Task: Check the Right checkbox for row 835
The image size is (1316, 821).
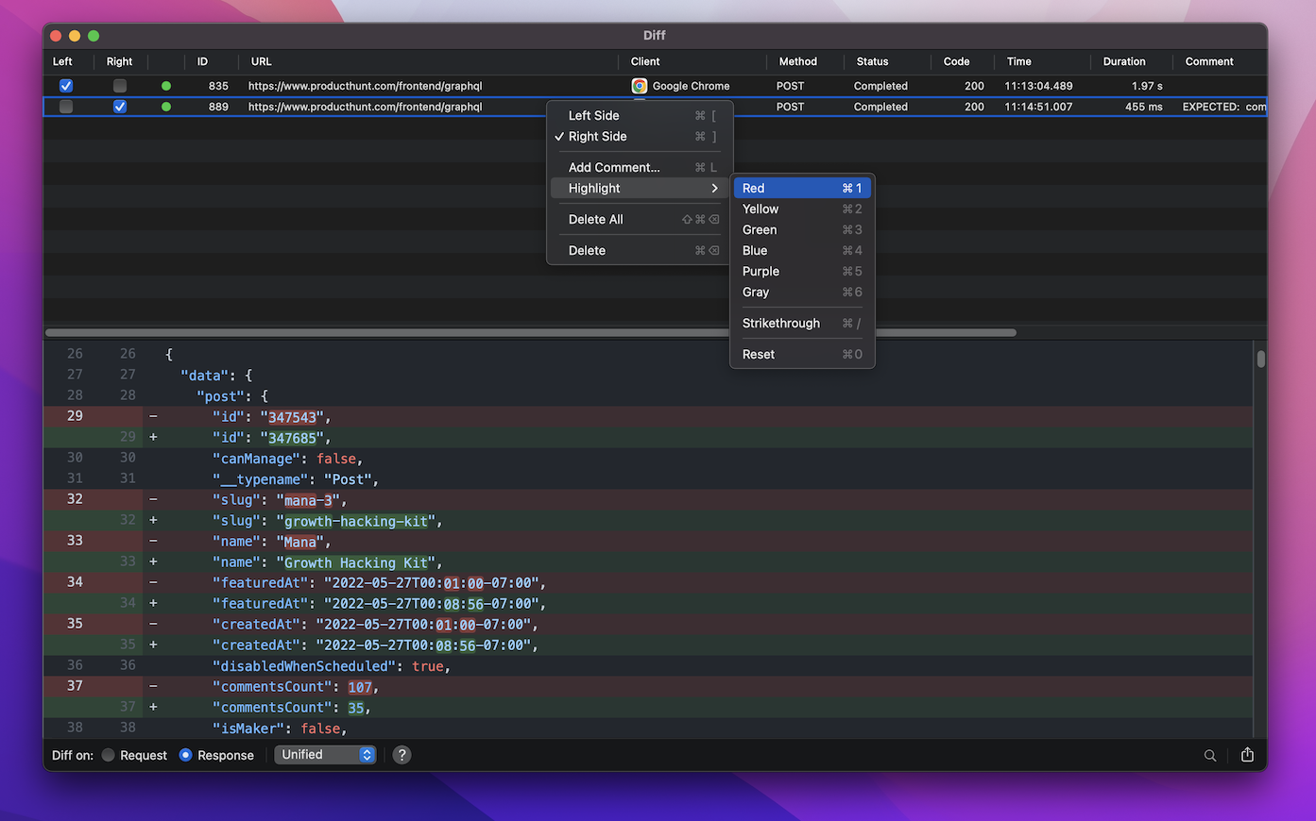Action: tap(120, 86)
